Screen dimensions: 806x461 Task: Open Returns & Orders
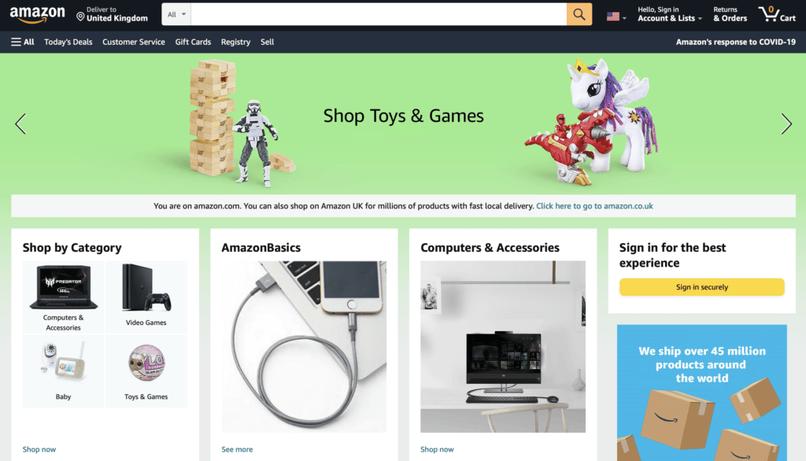pyautogui.click(x=730, y=14)
